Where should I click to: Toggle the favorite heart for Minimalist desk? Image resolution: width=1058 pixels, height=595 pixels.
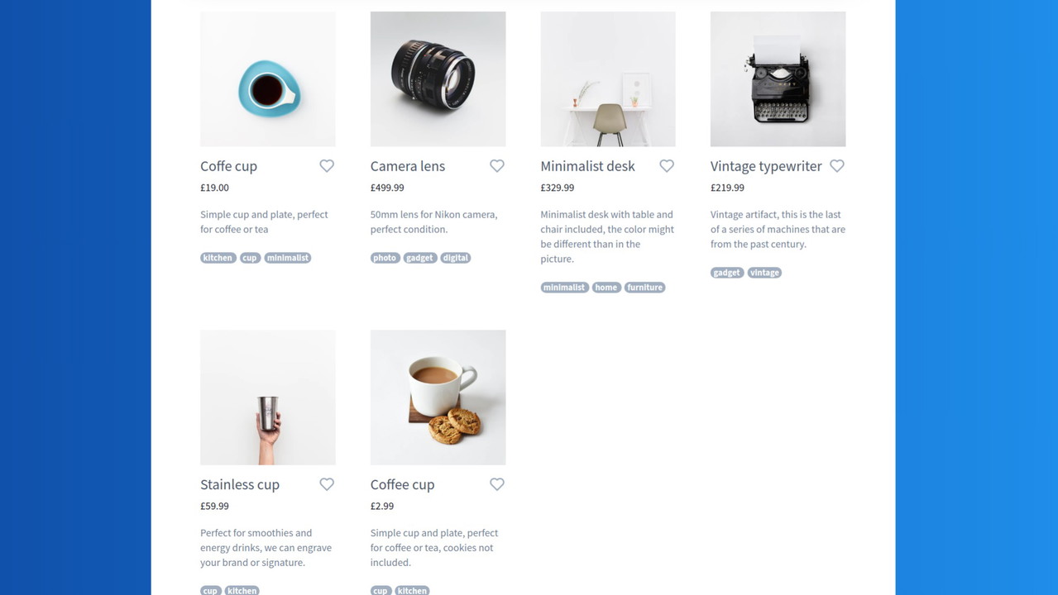(667, 166)
